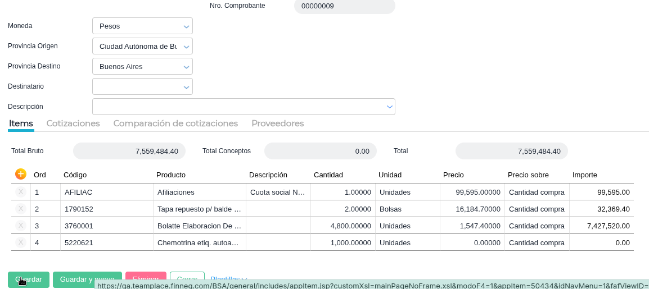Open the Descripción combo box arrow
649x289 pixels.
389,107
